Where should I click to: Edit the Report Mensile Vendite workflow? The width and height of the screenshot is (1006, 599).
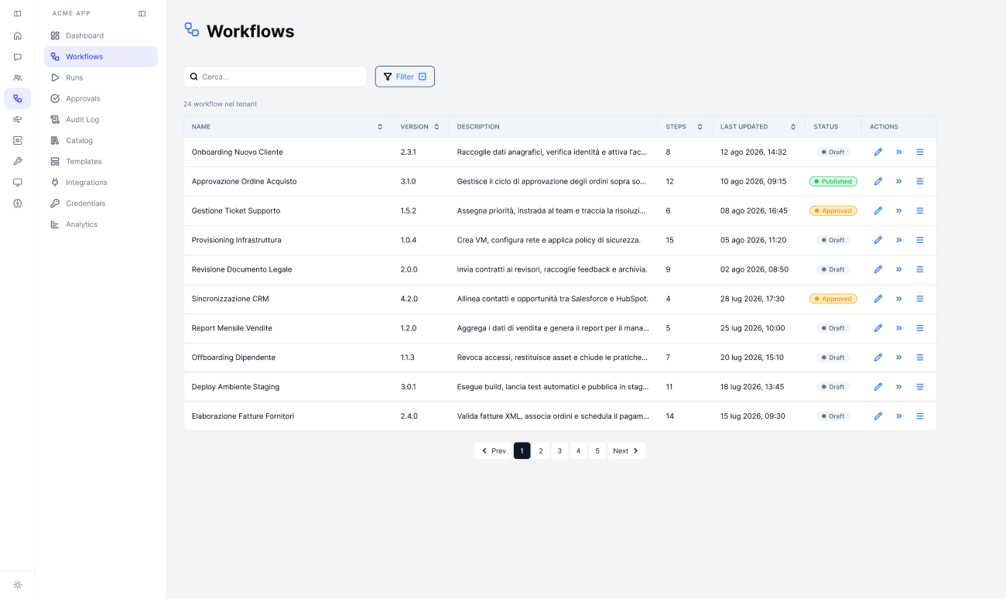click(x=878, y=328)
